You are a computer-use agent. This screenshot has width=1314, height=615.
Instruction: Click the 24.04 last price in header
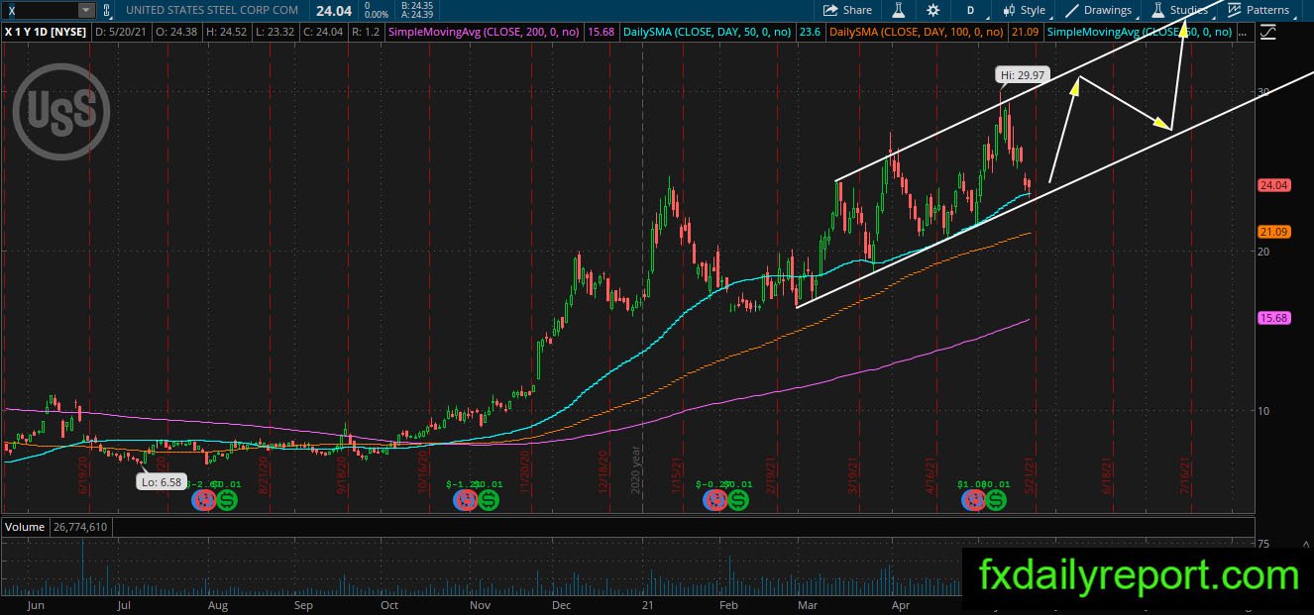334,10
